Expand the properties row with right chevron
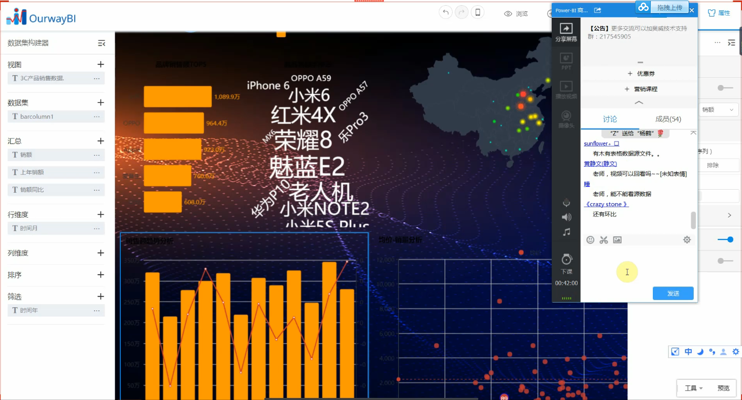This screenshot has width=742, height=400. (730, 215)
